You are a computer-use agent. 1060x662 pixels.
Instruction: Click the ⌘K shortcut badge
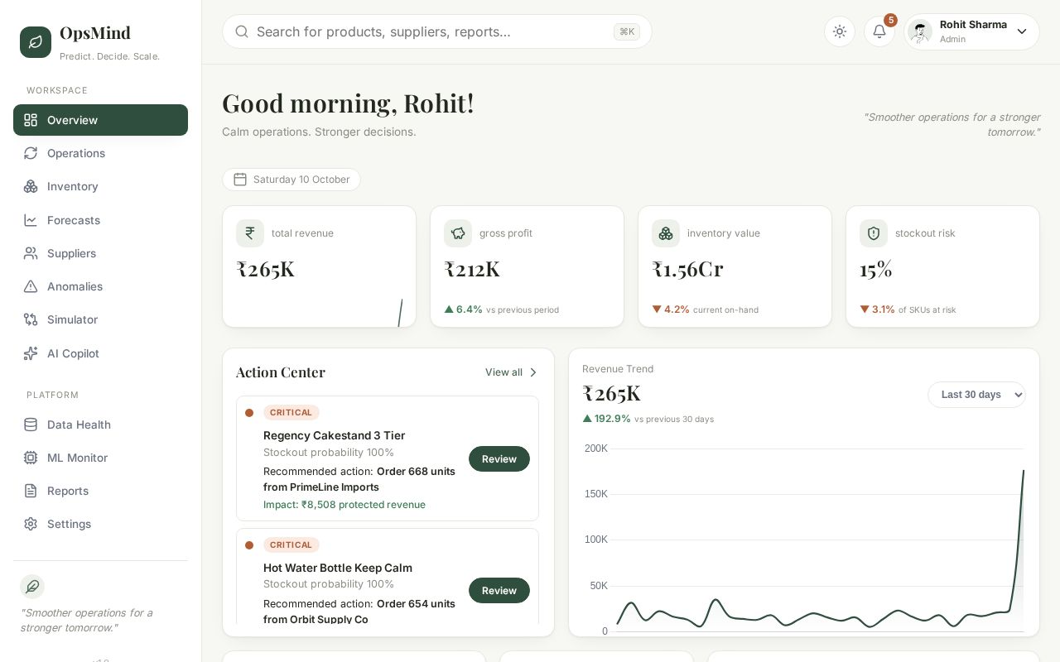click(x=627, y=31)
